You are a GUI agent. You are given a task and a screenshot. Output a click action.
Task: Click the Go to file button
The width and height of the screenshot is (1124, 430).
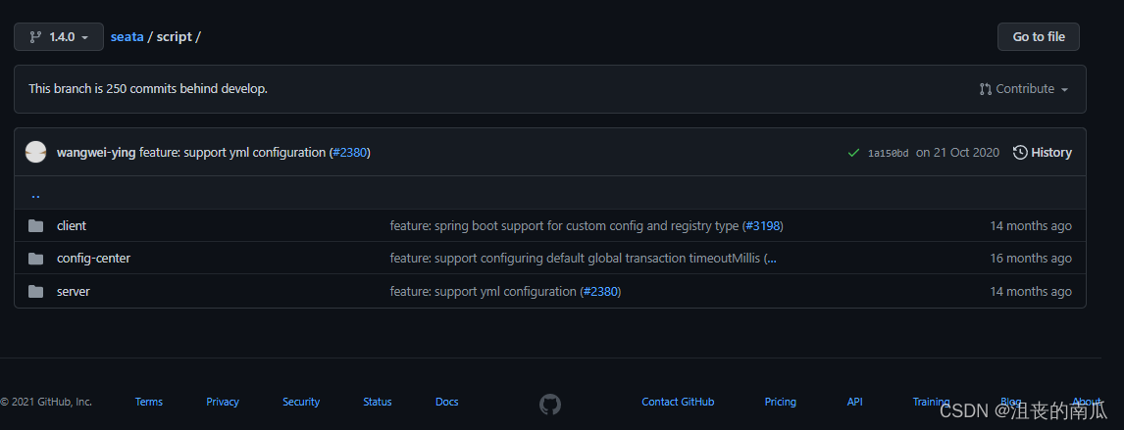click(x=1039, y=37)
